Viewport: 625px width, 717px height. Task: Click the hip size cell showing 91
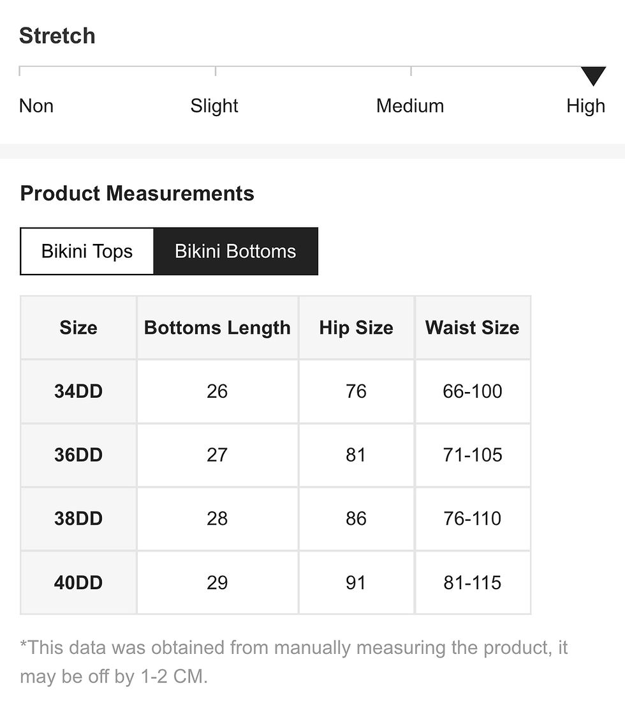pyautogui.click(x=357, y=582)
